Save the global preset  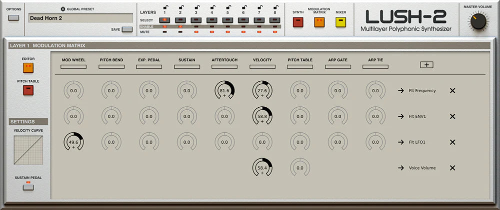click(x=127, y=29)
